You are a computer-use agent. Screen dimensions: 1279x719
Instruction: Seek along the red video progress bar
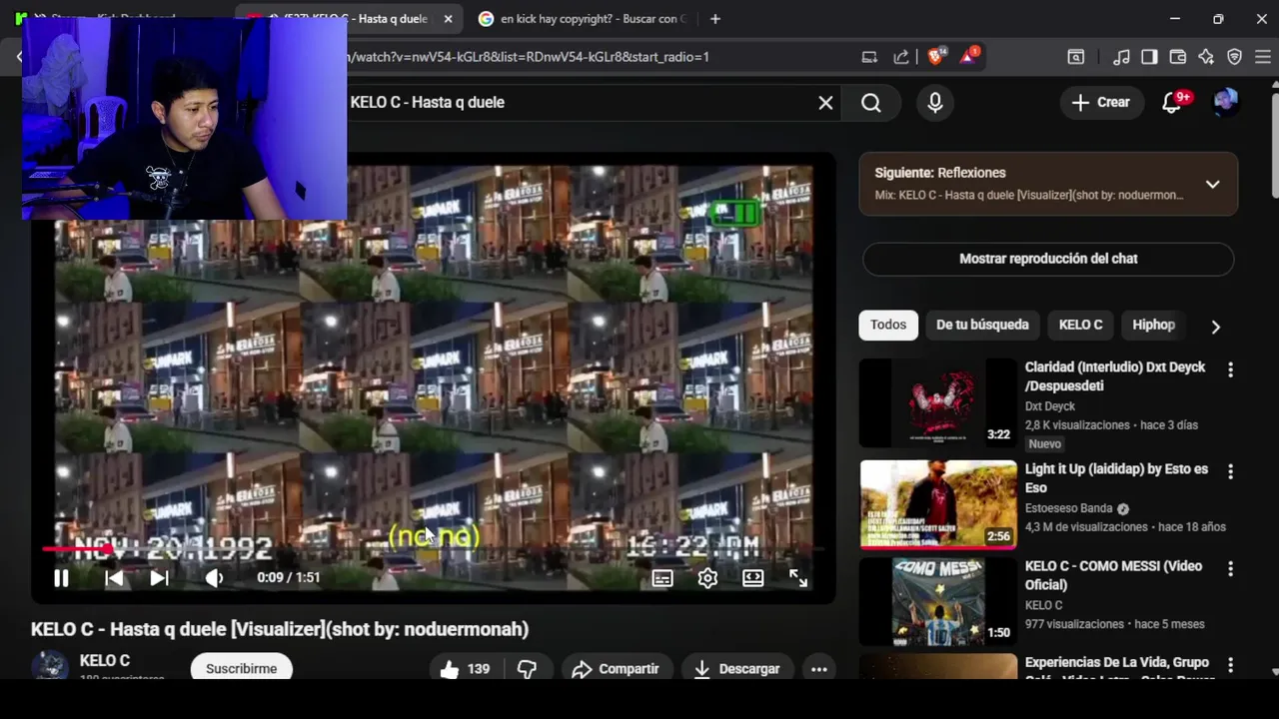point(432,549)
